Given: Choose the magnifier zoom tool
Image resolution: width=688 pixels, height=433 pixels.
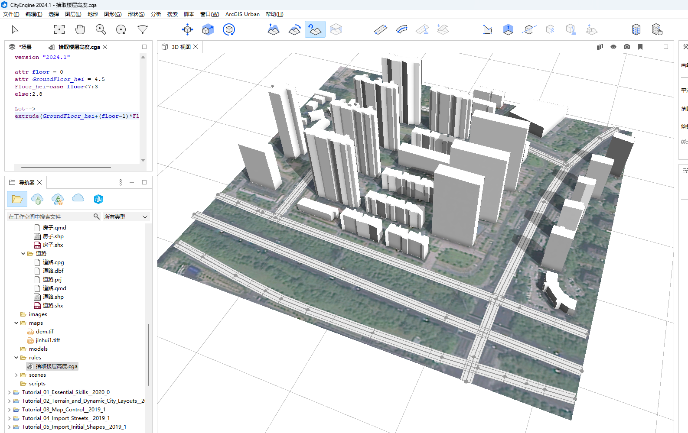Looking at the screenshot, I should pos(101,29).
